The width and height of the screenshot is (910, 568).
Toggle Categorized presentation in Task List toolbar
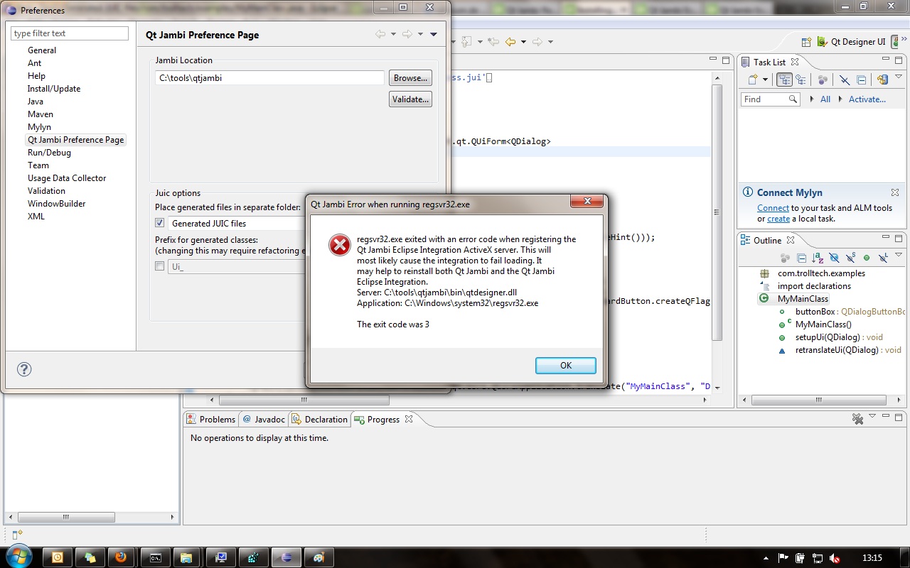click(784, 80)
